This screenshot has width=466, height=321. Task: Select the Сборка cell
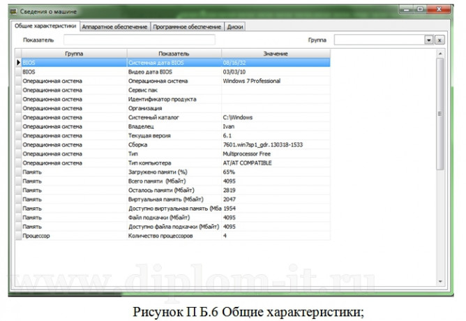tap(174, 144)
